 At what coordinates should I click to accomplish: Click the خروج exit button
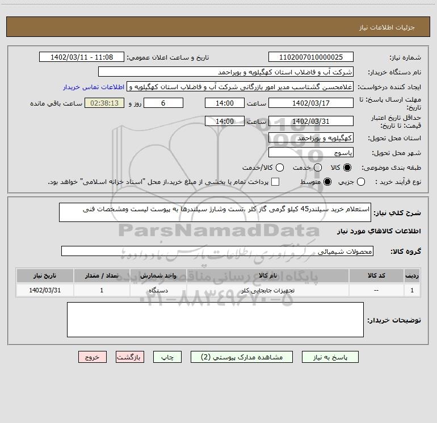(93, 357)
